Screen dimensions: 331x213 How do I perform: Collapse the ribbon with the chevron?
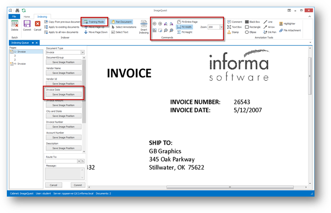point(309,16)
